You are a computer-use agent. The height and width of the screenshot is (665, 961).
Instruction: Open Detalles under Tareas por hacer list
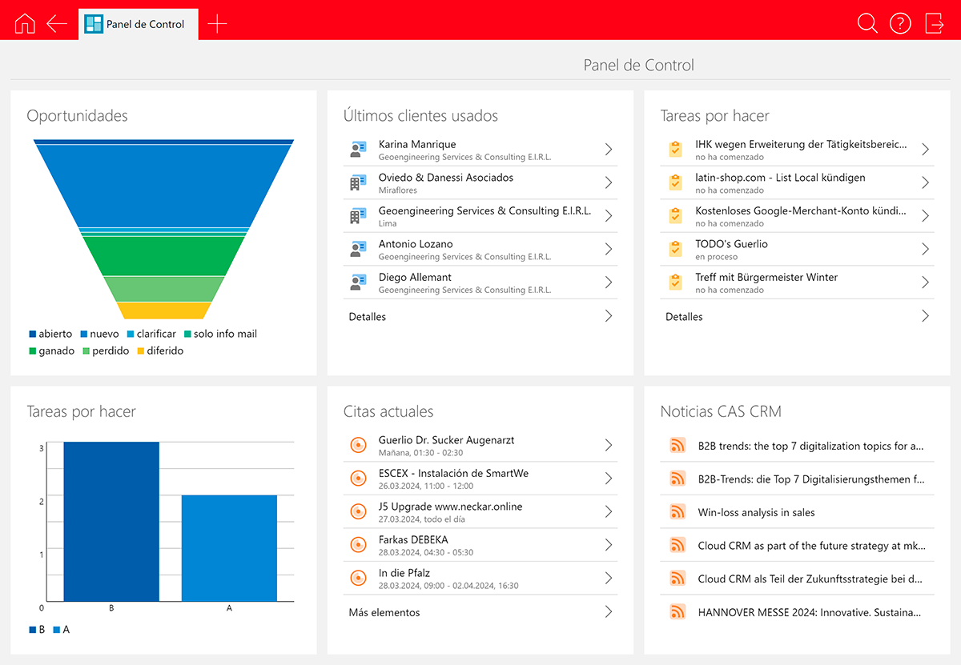click(x=925, y=317)
